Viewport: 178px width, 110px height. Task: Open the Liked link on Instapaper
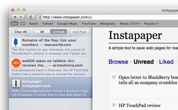click(x=166, y=62)
